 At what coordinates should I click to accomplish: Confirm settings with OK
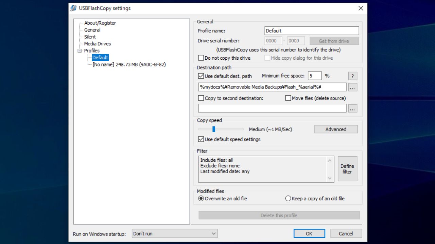[x=309, y=233]
